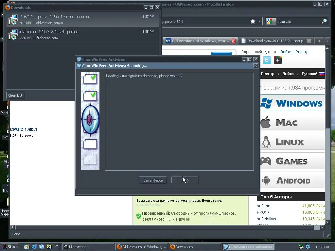Click the penguin icon for the Linux category

click(x=266, y=142)
